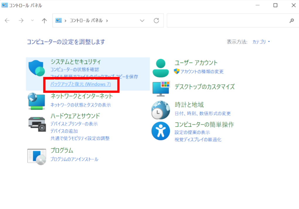Click inside the search box
The height and width of the screenshot is (209, 299).
(x=229, y=21)
